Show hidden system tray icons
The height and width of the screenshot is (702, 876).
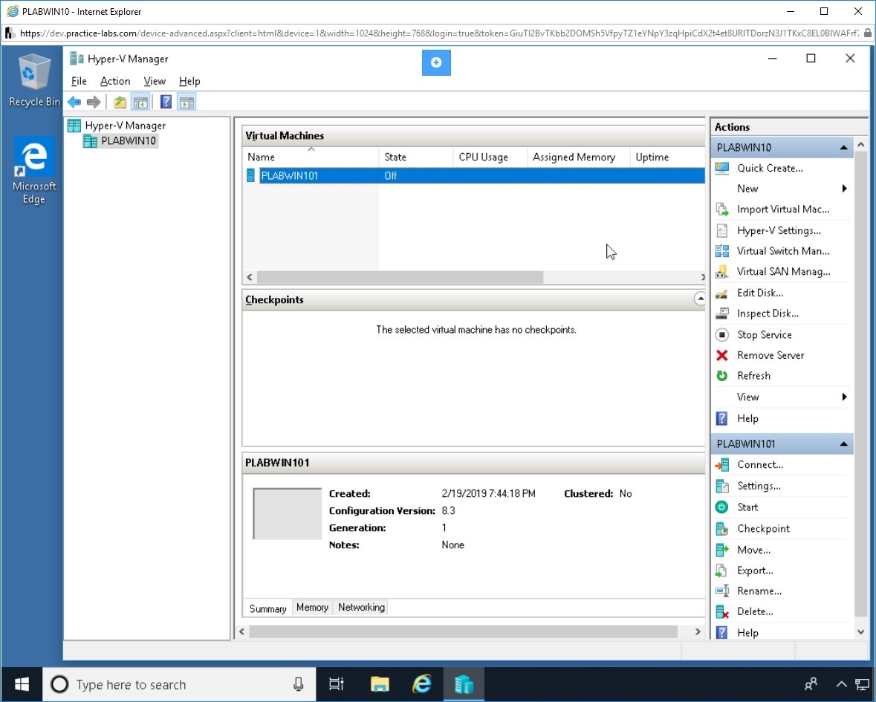(841, 684)
